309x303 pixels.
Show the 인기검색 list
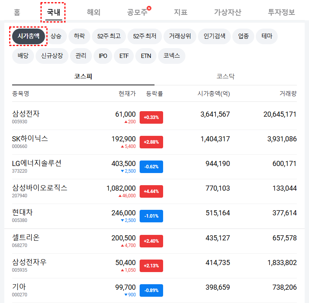(214, 36)
